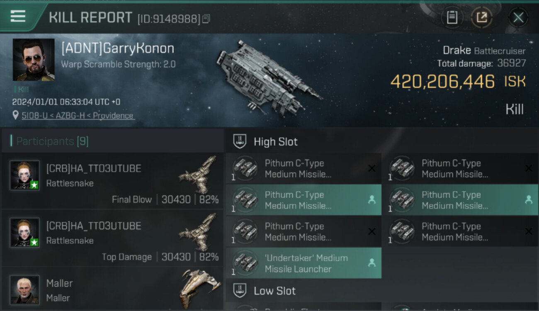539x311 pixels.
Task: Click the person marker on the 'Undertaker' launcher
Action: click(372, 263)
